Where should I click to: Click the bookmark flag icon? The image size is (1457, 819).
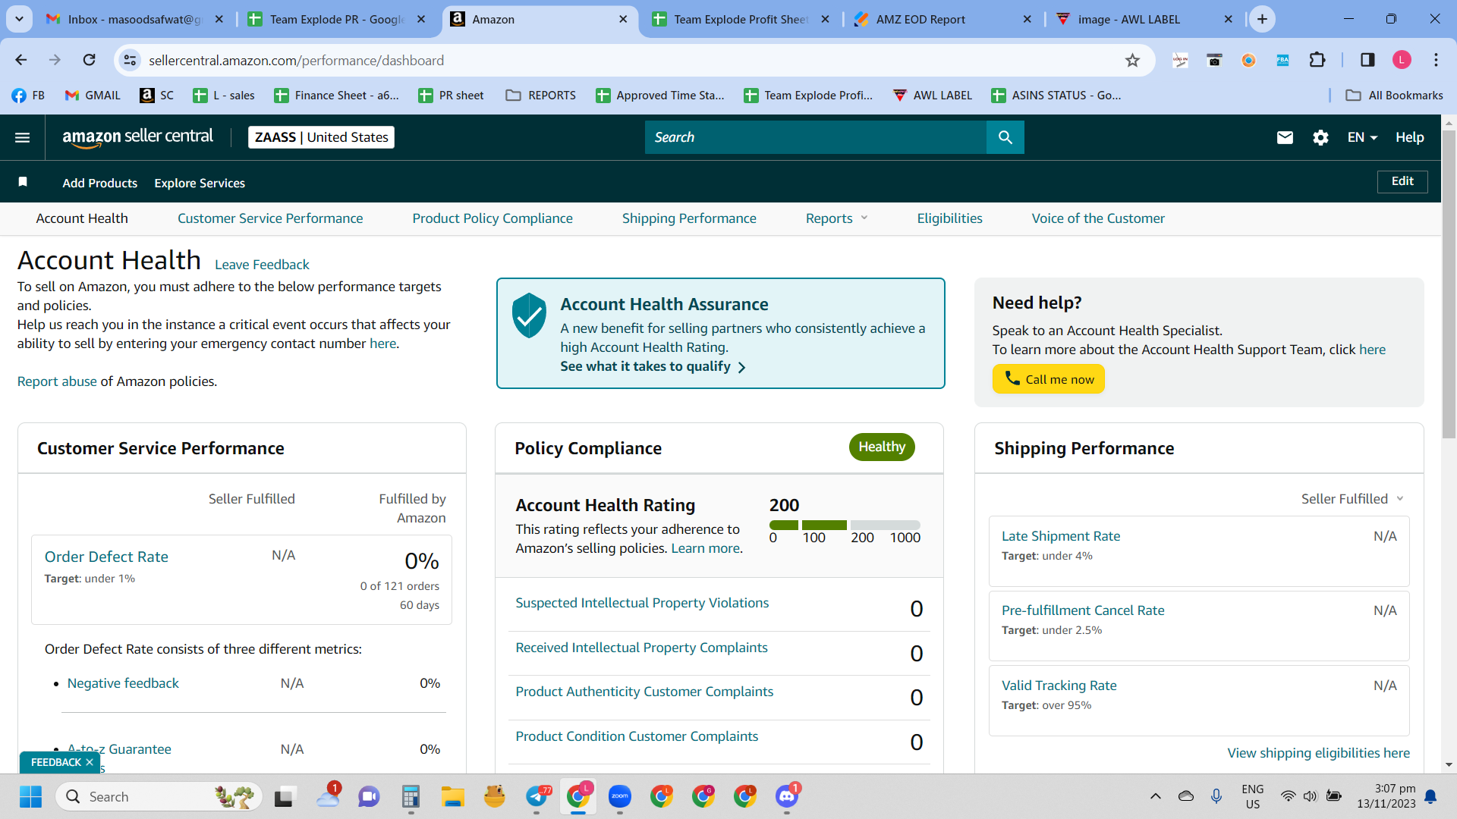pos(23,182)
